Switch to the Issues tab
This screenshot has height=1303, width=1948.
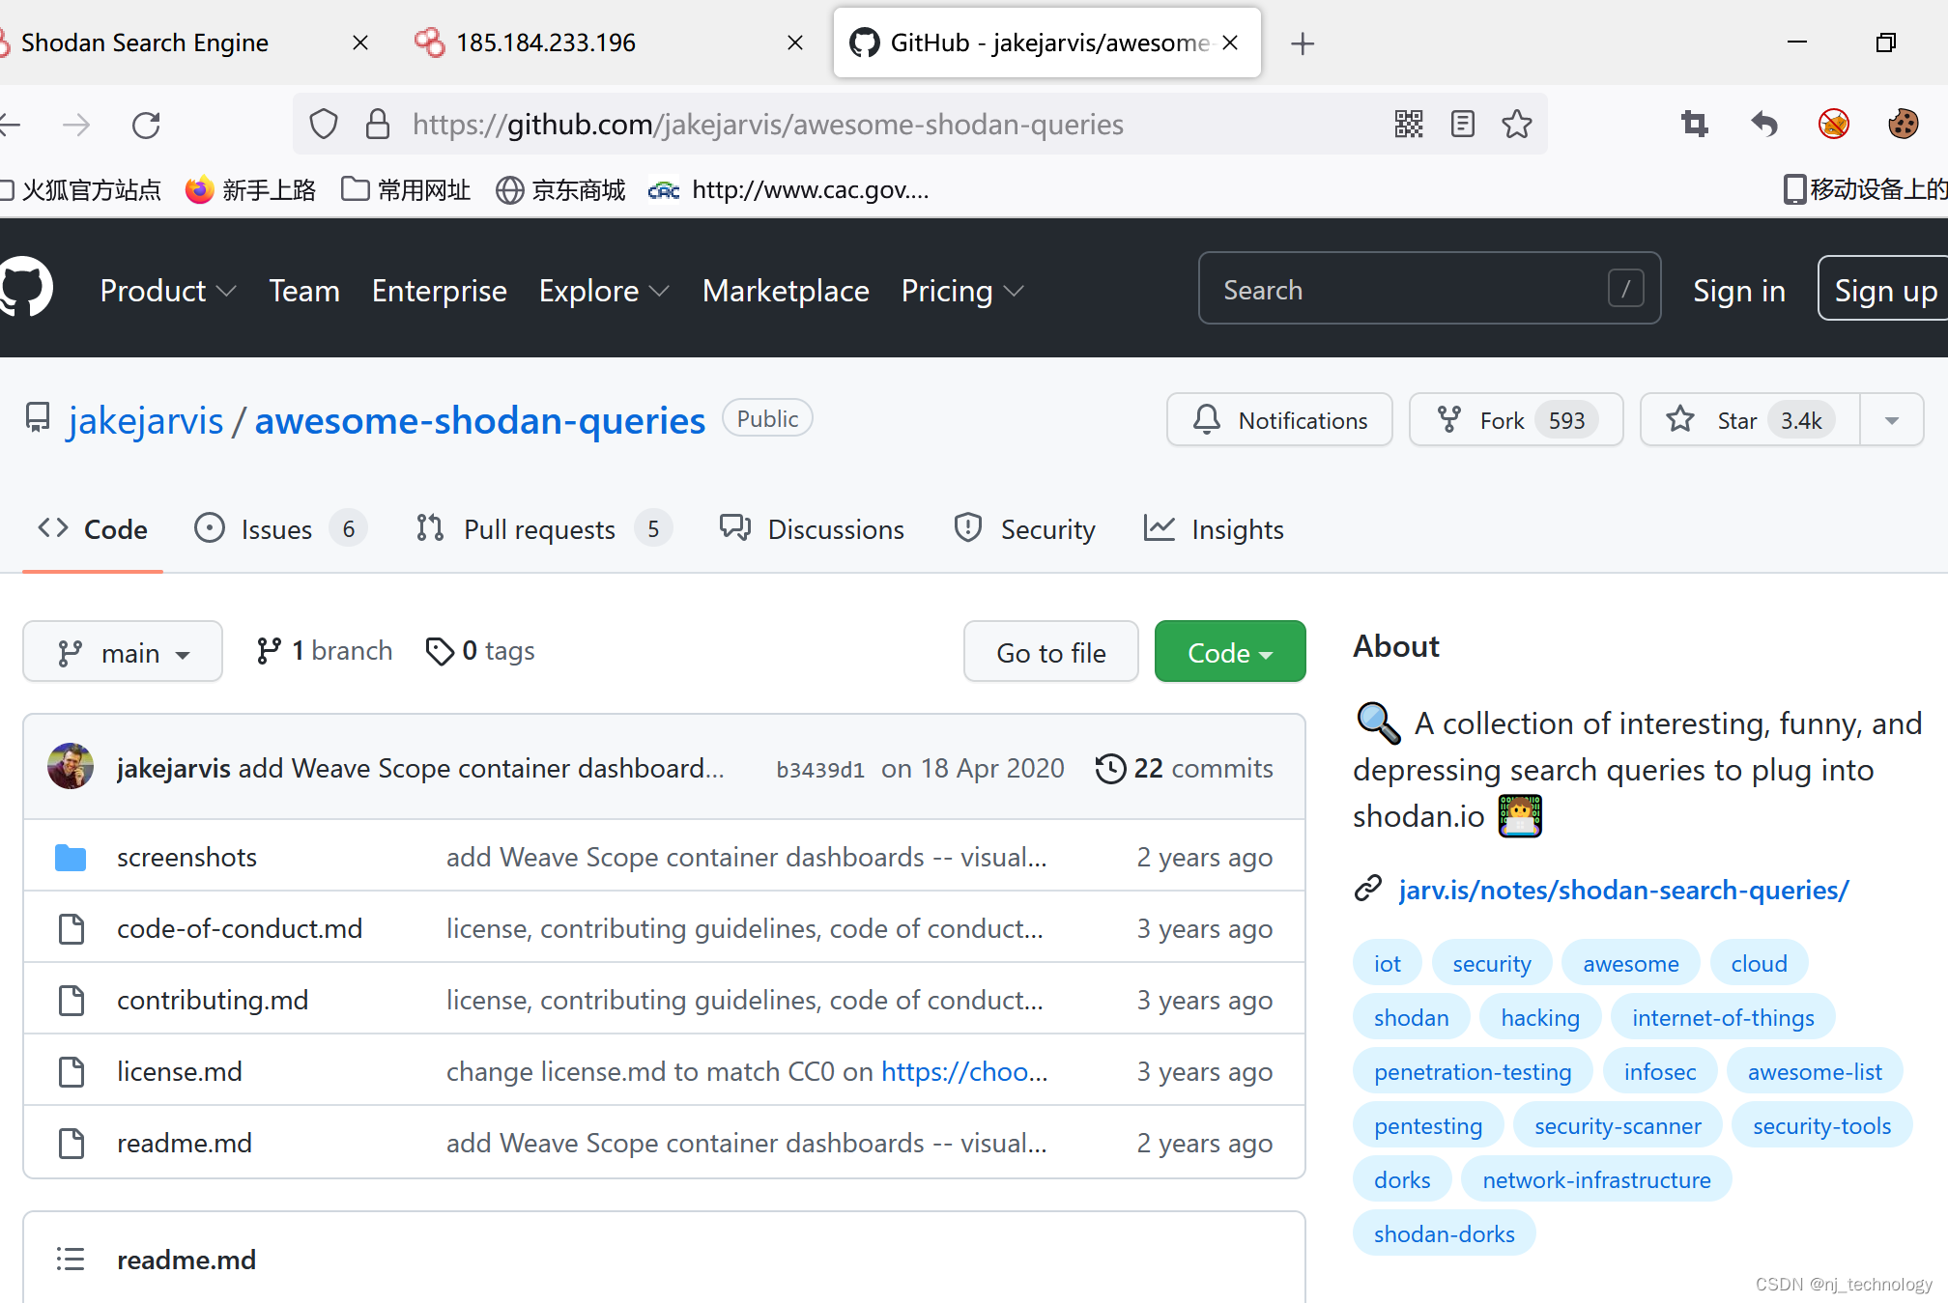coord(280,529)
